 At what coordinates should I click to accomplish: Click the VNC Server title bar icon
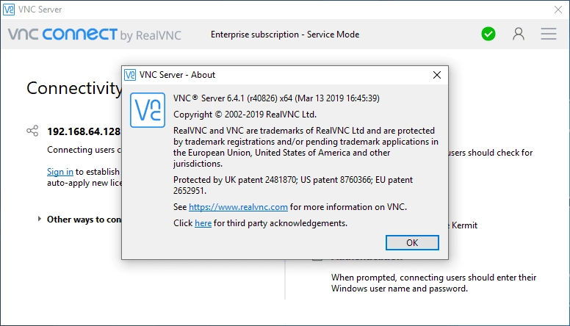point(9,10)
